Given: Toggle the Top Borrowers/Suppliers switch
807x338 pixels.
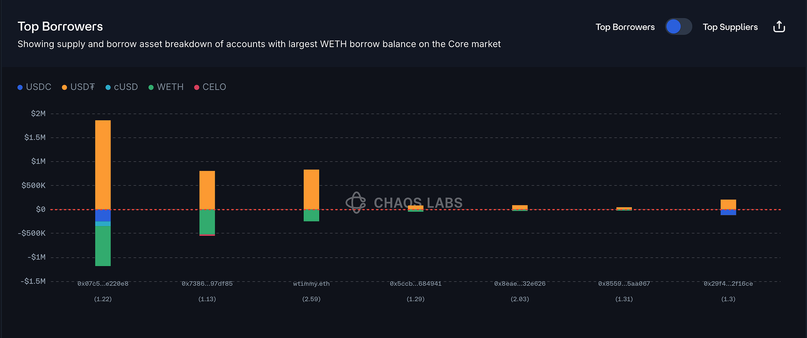Looking at the screenshot, I should click(x=678, y=27).
